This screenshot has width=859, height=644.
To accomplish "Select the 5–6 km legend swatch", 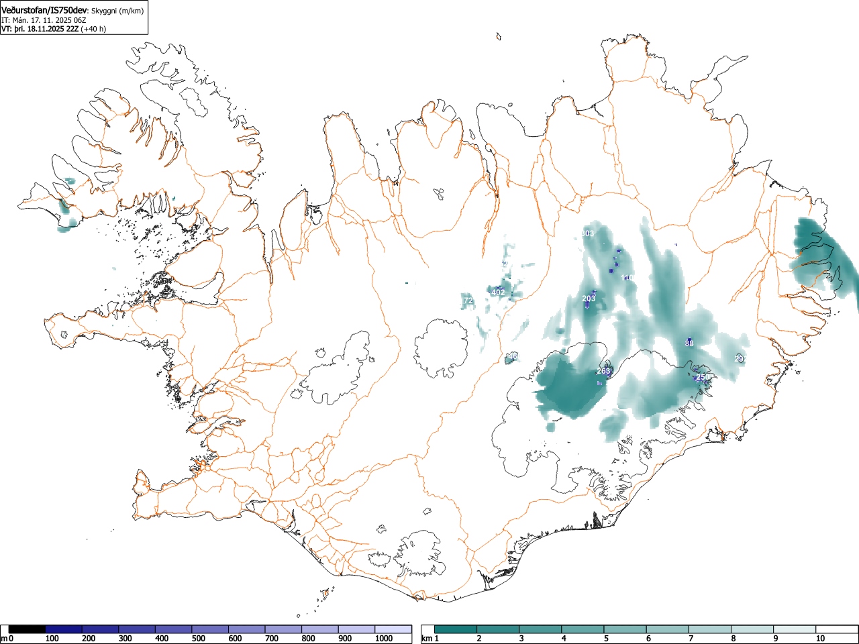I will point(625,629).
